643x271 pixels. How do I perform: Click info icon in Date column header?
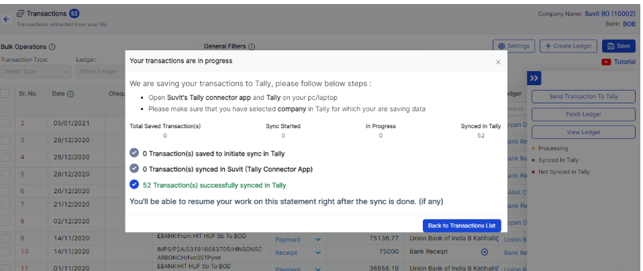[x=70, y=94]
